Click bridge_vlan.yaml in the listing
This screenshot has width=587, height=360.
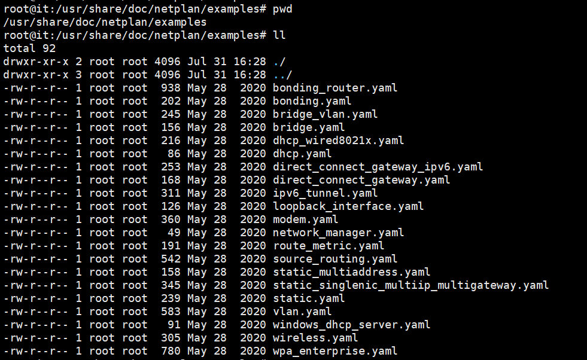click(x=325, y=114)
